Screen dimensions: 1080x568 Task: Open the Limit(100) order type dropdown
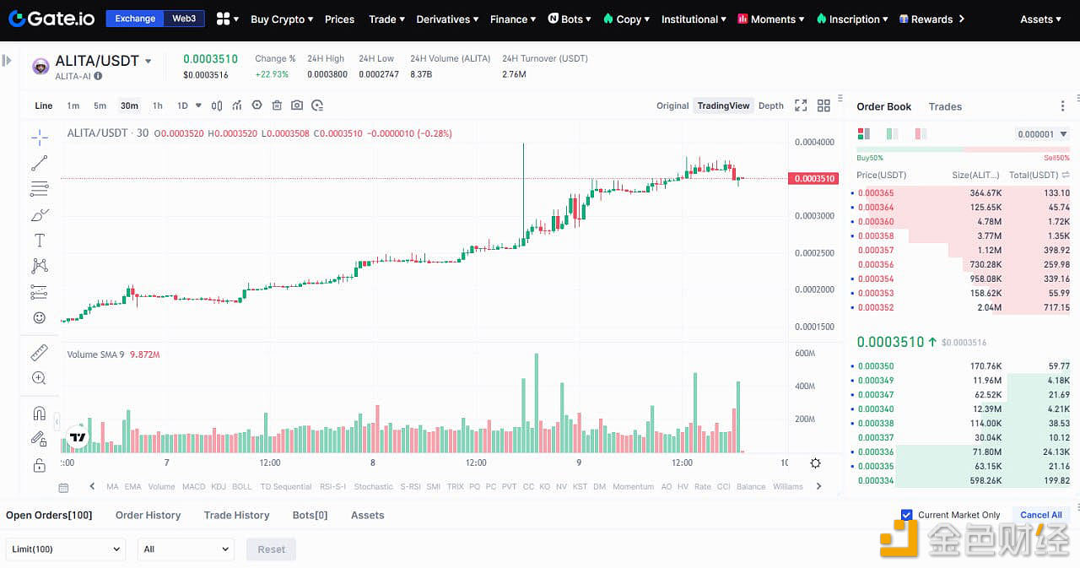[66, 549]
